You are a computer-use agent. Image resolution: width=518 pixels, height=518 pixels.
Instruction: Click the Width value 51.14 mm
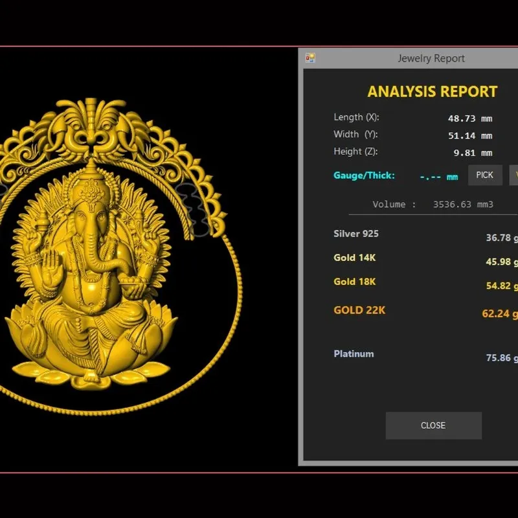pyautogui.click(x=470, y=136)
